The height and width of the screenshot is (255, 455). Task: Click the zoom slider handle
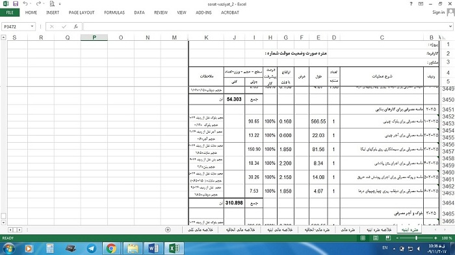click(416, 238)
